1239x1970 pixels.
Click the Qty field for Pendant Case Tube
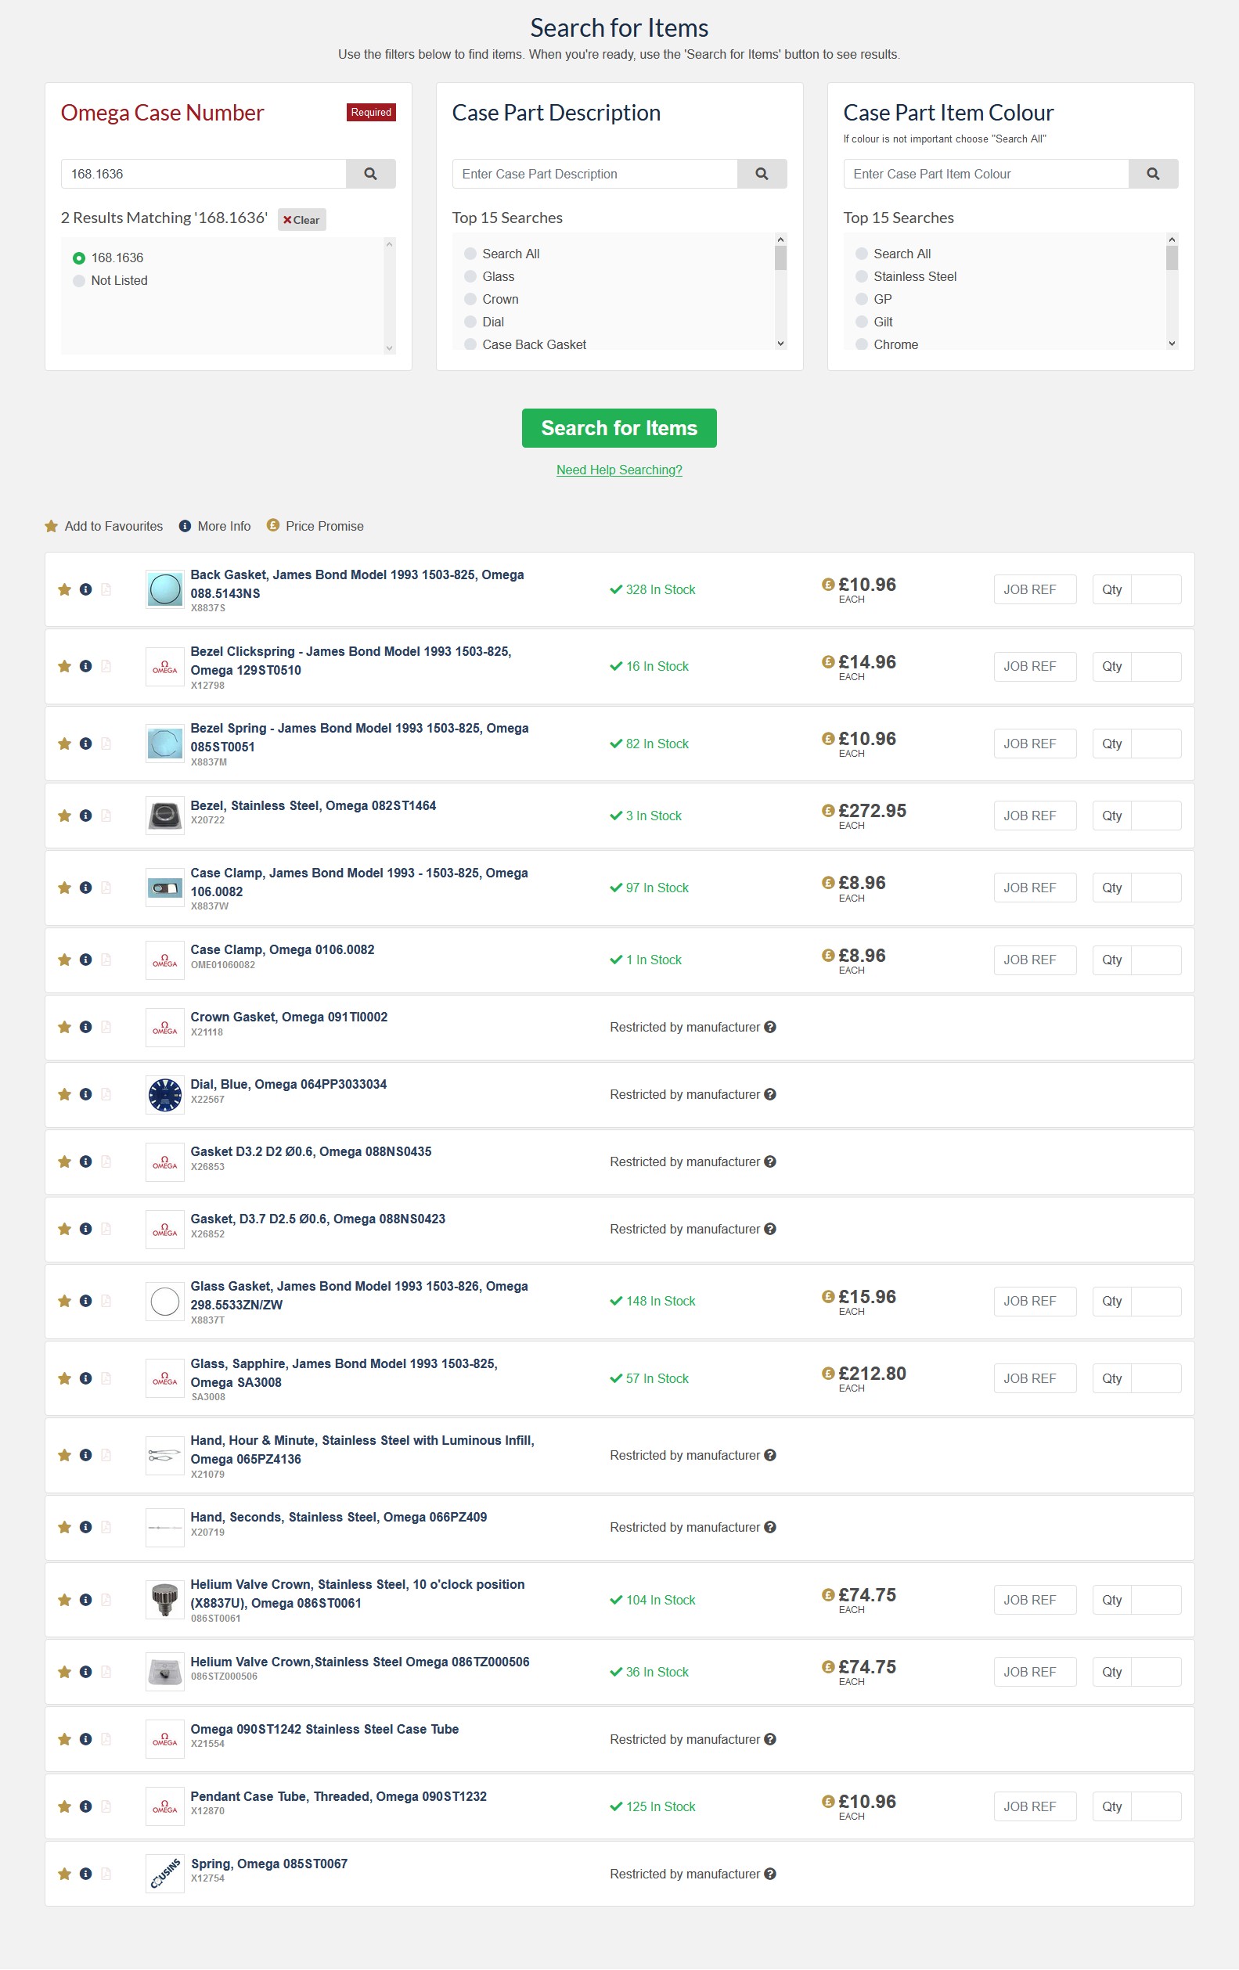[1154, 1806]
